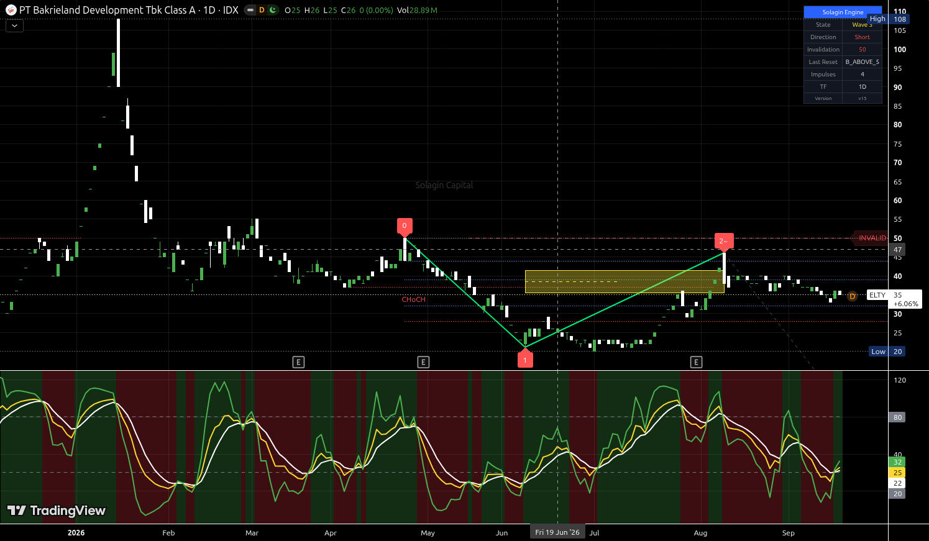Screen dimensions: 929x541
Task: Click the TradingView logo
Action: [x=57, y=511]
